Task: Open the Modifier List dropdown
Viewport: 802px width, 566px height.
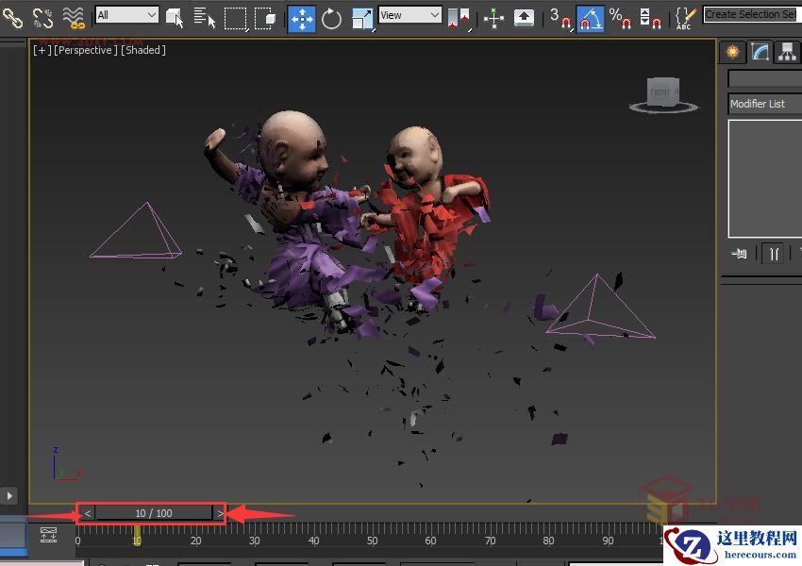Action: [x=764, y=104]
